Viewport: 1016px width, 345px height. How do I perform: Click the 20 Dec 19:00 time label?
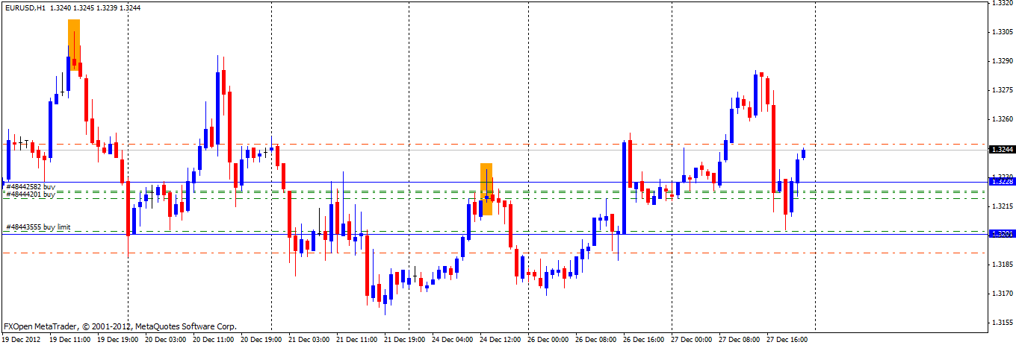261,339
